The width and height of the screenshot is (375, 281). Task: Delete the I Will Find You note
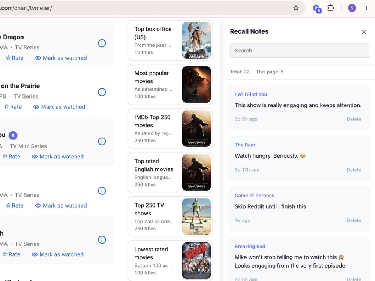click(x=354, y=119)
